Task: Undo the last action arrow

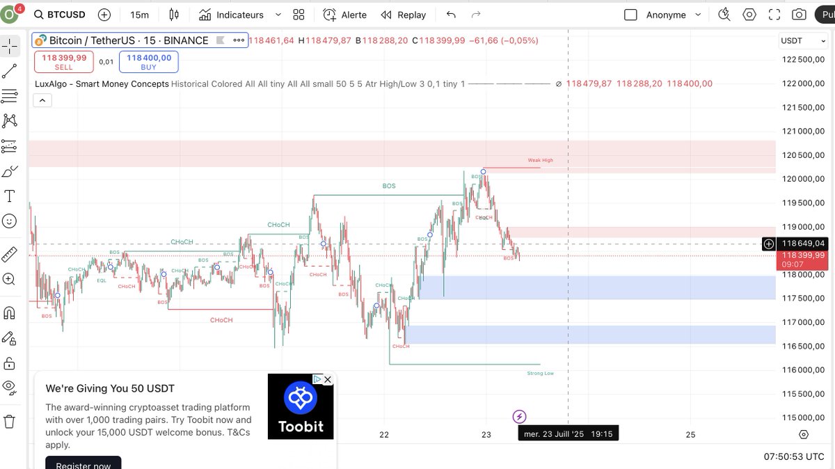Action: (451, 15)
